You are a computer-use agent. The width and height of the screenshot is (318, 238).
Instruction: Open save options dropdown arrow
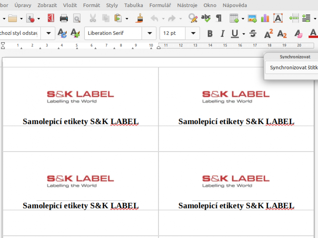click(39, 19)
